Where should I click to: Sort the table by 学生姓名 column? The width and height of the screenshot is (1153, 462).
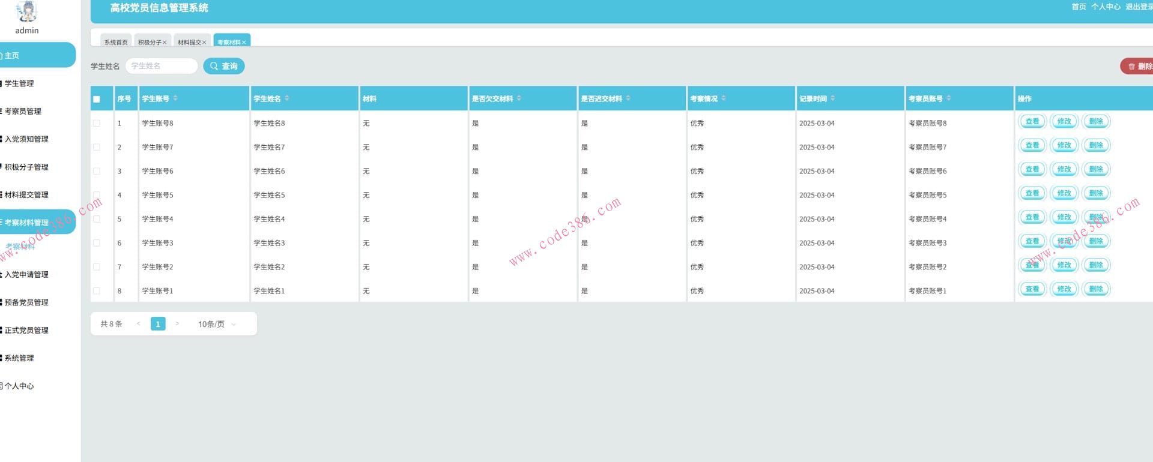click(287, 98)
